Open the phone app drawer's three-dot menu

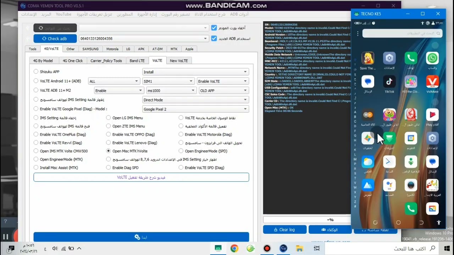(x=358, y=33)
